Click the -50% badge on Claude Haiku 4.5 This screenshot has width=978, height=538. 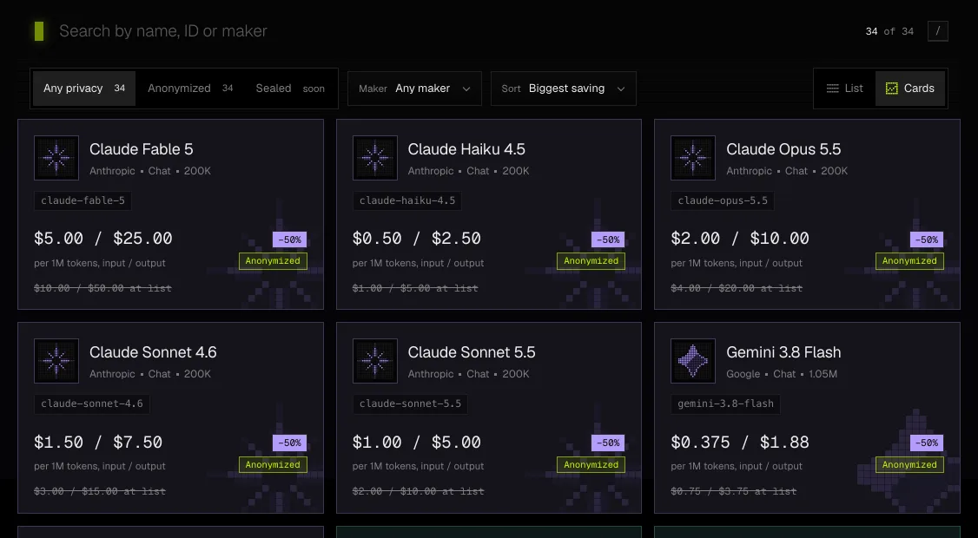coord(608,239)
